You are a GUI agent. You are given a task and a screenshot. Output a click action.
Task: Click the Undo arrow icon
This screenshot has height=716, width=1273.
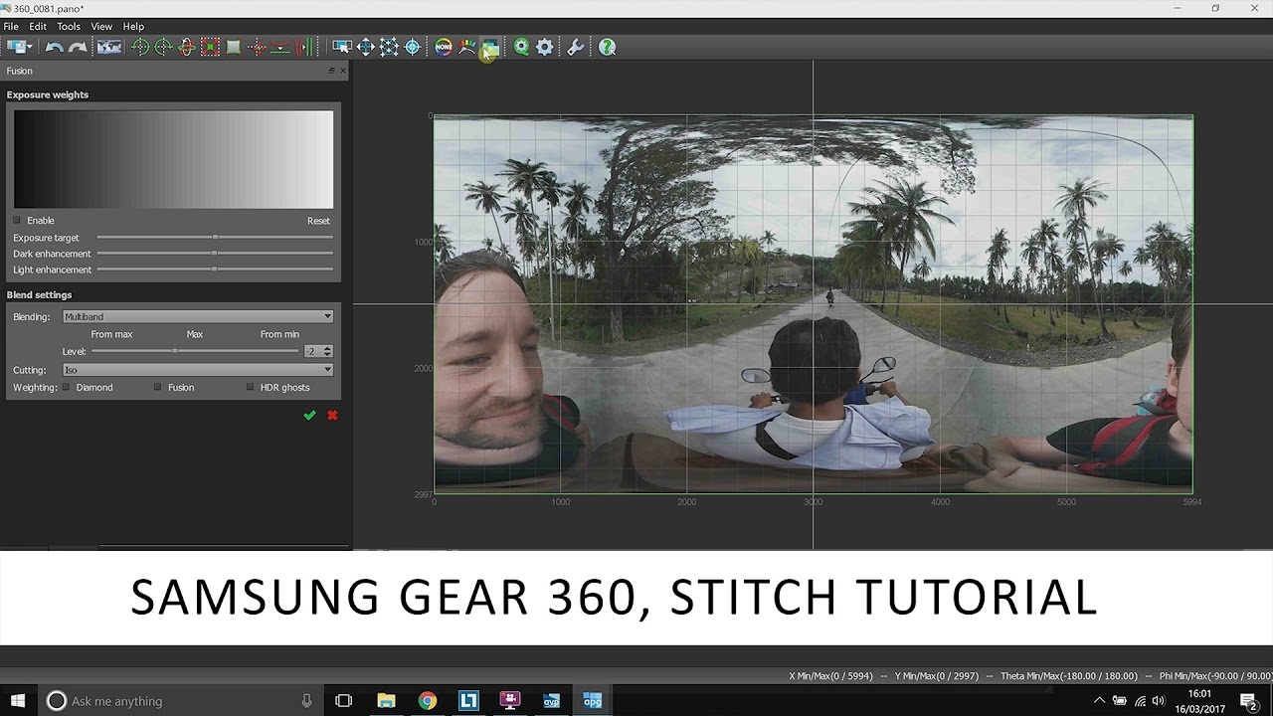[x=55, y=47]
